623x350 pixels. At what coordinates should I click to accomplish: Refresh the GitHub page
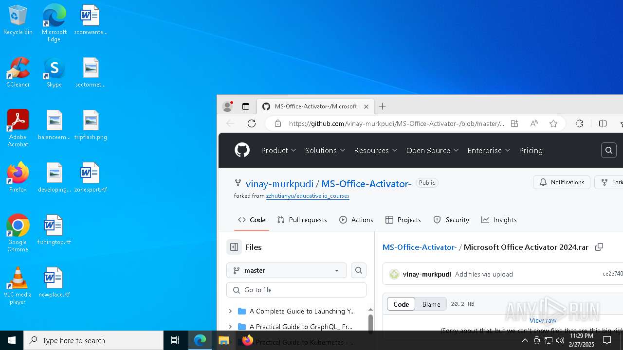coord(252,123)
